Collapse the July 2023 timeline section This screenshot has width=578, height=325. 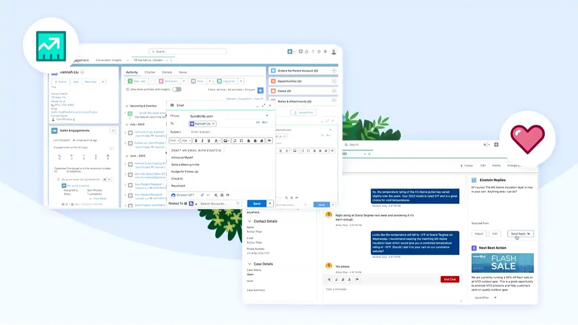126,124
